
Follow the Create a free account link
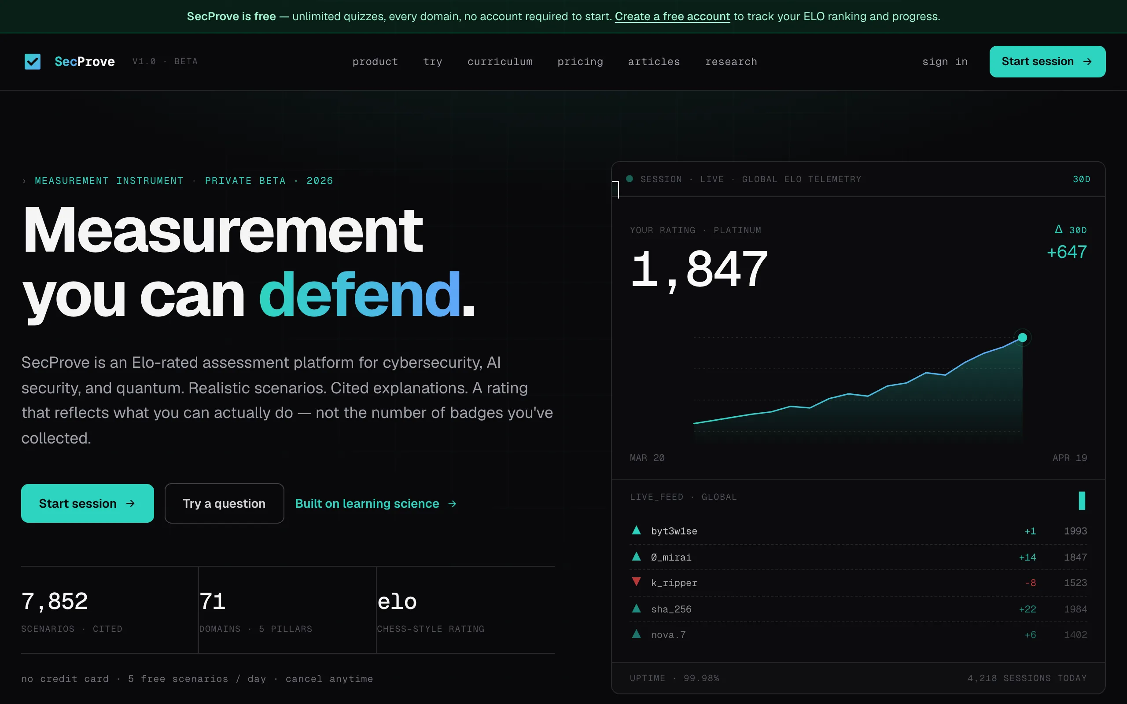[x=672, y=16]
